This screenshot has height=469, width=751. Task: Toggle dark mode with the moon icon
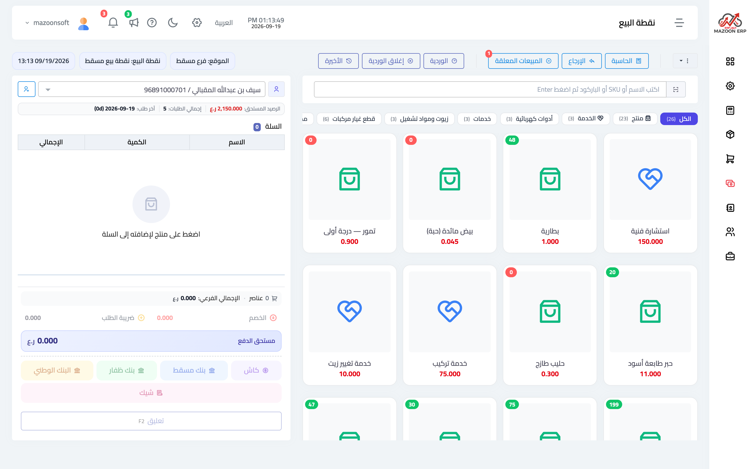point(173,23)
